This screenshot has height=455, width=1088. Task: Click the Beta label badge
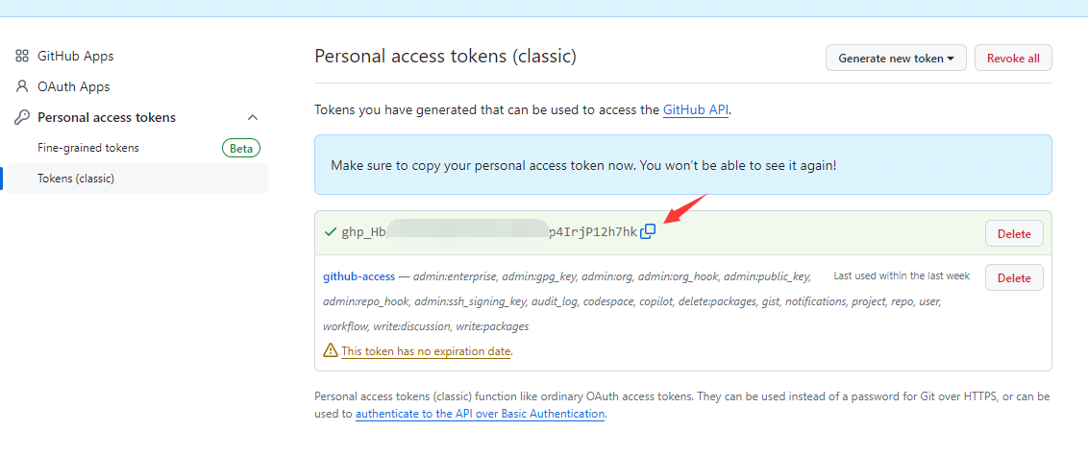[241, 148]
